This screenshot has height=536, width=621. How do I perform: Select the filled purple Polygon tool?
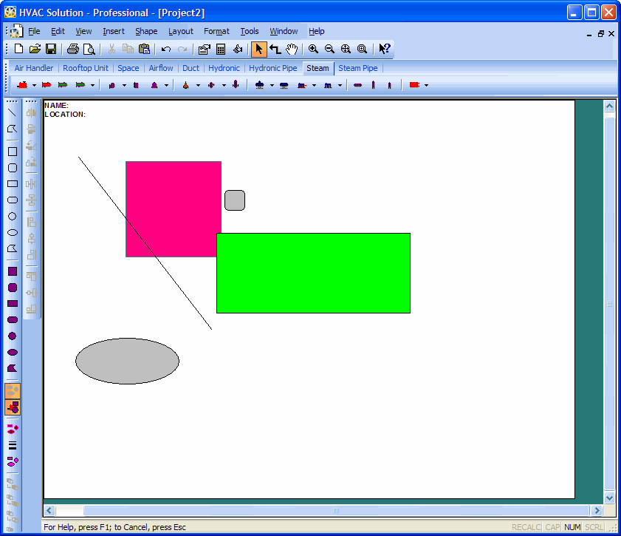13,368
